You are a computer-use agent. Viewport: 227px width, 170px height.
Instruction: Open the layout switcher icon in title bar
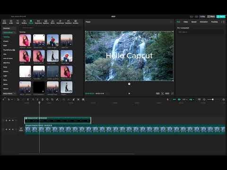point(196,17)
